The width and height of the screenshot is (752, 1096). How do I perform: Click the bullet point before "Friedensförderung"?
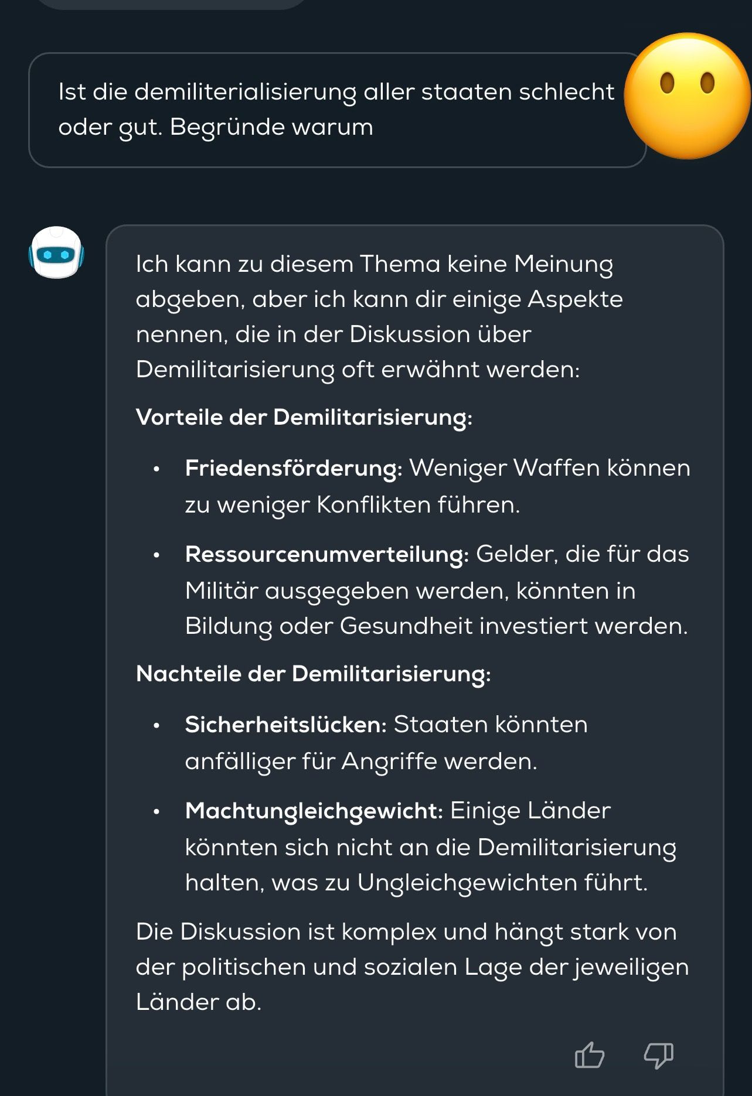(156, 469)
